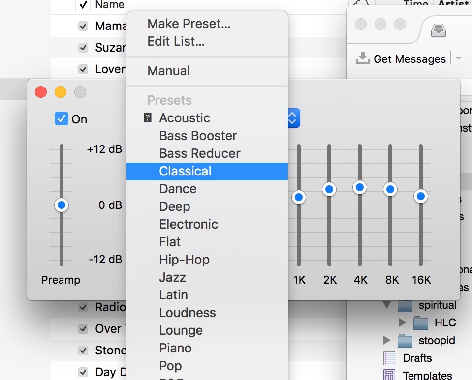Click the Get Messages download icon
This screenshot has width=472, height=380.
[x=363, y=58]
